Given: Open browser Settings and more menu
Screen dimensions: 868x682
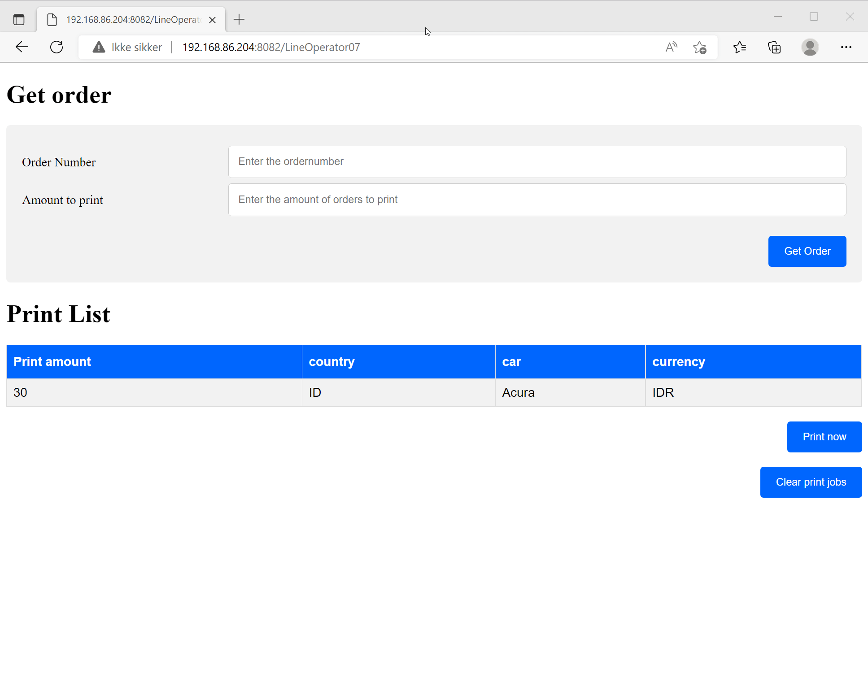Looking at the screenshot, I should [846, 47].
